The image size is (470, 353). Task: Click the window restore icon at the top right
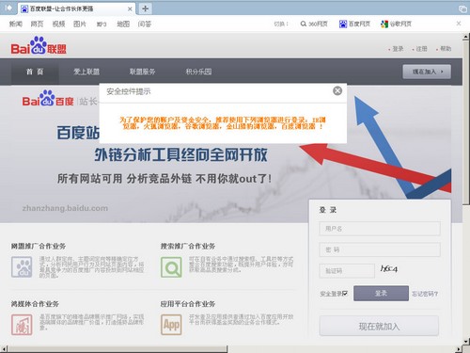462,8
